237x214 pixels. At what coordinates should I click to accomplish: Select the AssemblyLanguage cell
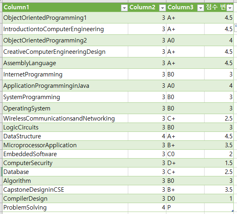pyautogui.click(x=65, y=63)
